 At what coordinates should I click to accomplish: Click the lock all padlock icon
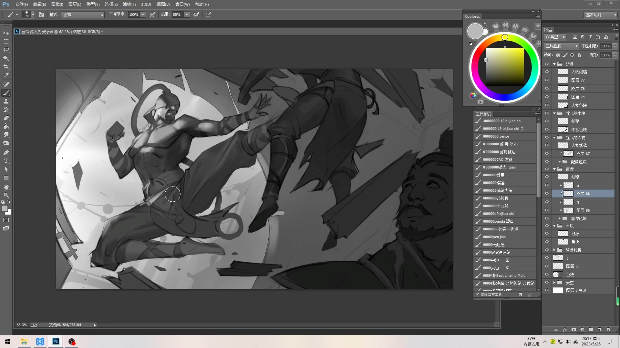coord(579,55)
